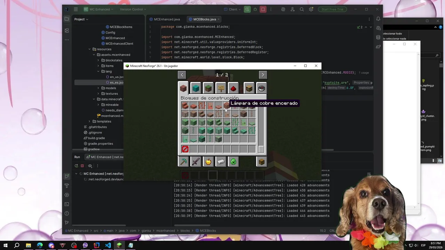
Task: Open the Project folder tool window icon
Action: point(66,19)
